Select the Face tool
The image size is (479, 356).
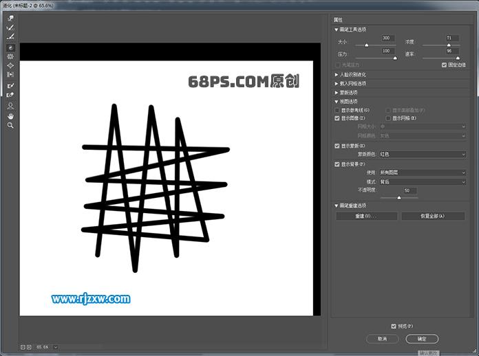click(x=10, y=107)
